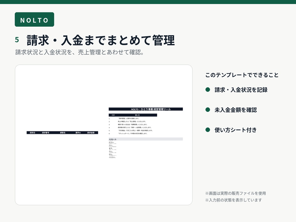Click step 6 about 「ダッシュボード」 review
Image resolution: width=296 pixels, height=222 pixels.
click(133, 134)
